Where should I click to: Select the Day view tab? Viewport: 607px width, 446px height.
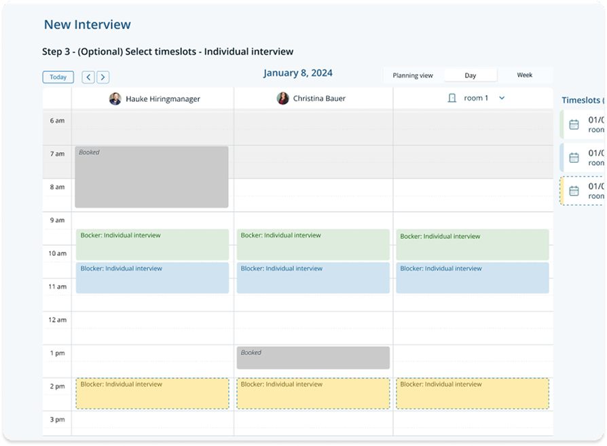click(470, 75)
